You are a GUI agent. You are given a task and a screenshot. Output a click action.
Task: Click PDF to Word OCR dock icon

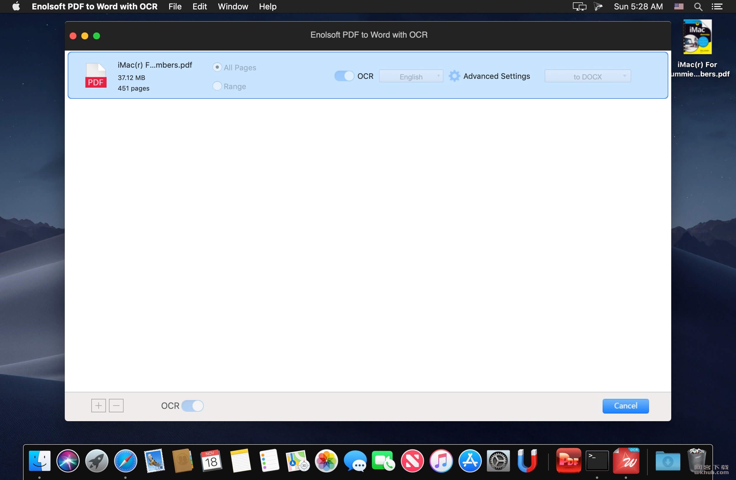626,461
